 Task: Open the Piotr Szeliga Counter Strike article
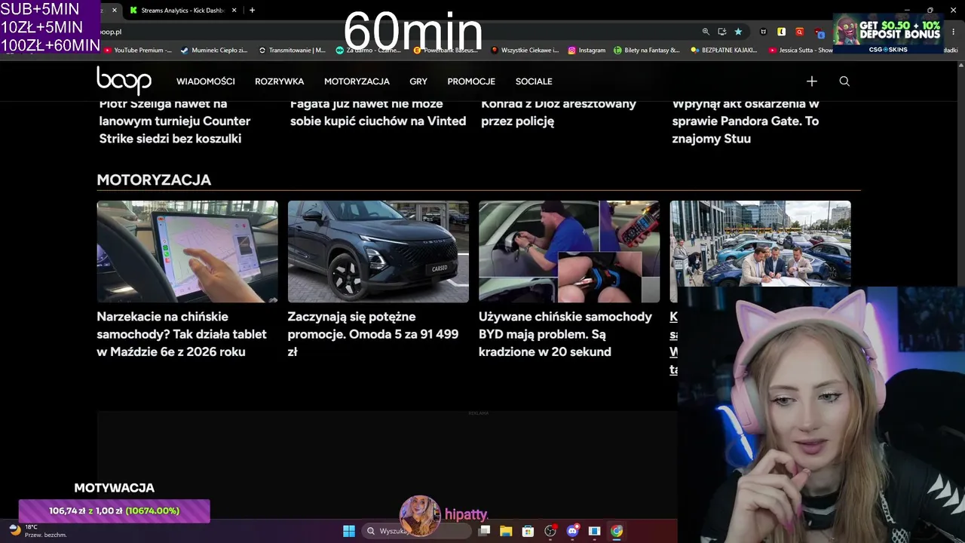coord(175,123)
